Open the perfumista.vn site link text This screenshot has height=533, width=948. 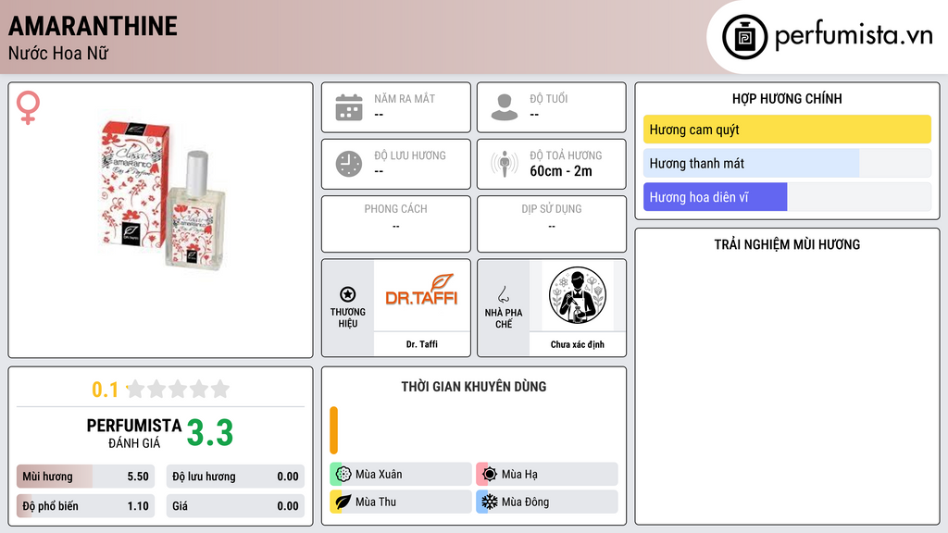(x=854, y=36)
